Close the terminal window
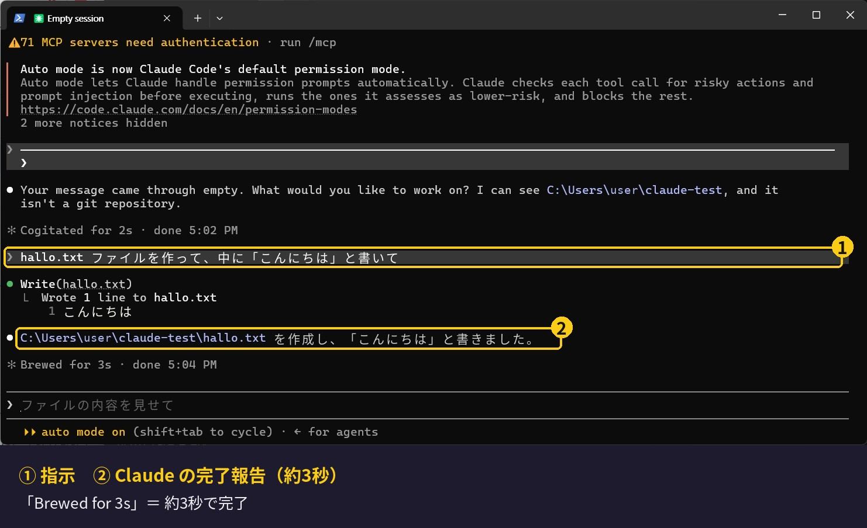Image resolution: width=867 pixels, height=528 pixels. point(850,15)
